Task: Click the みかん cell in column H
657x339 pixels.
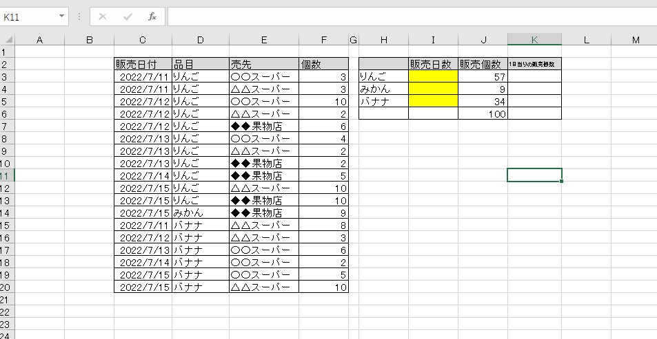Action: click(383, 89)
